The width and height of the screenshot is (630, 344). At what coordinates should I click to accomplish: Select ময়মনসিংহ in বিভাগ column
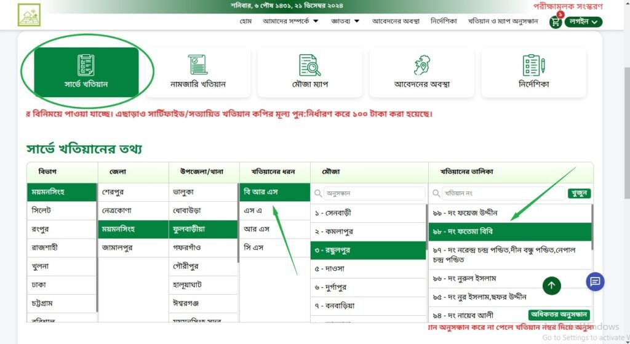[x=62, y=192]
